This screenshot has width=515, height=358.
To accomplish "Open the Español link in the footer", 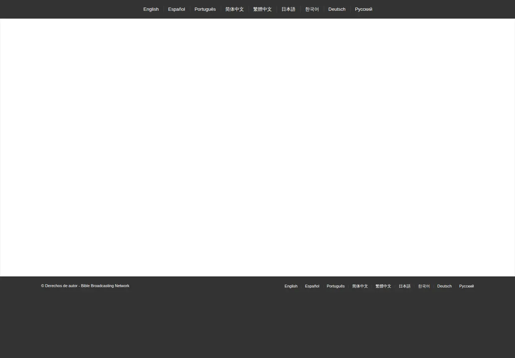I will coord(312,286).
